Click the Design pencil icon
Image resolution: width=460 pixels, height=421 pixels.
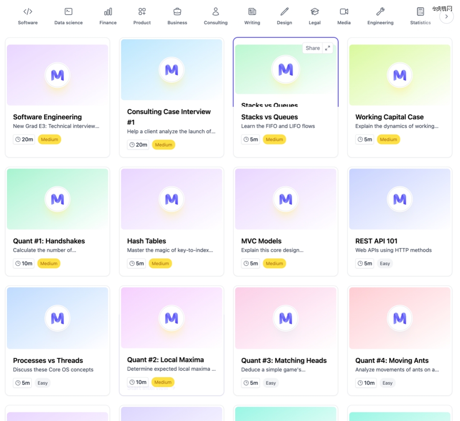click(285, 12)
